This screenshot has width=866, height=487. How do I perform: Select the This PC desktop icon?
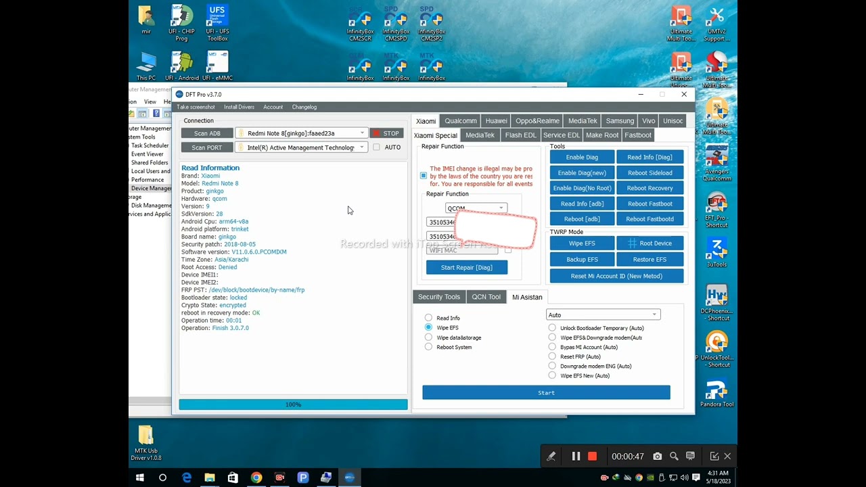[146, 66]
